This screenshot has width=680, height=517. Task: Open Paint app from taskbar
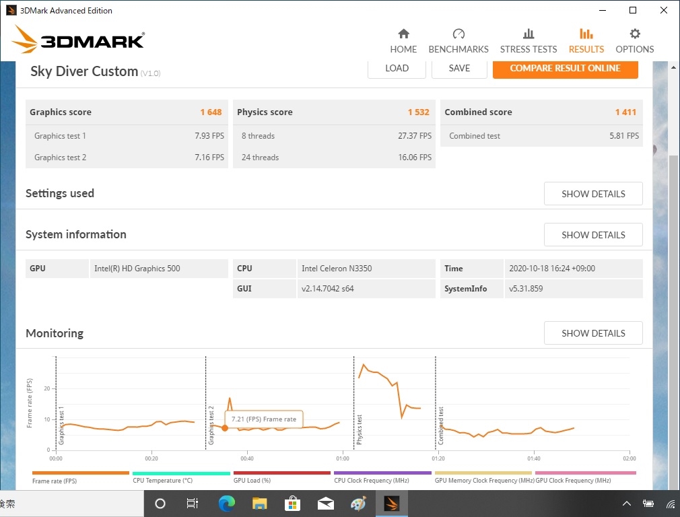click(358, 504)
